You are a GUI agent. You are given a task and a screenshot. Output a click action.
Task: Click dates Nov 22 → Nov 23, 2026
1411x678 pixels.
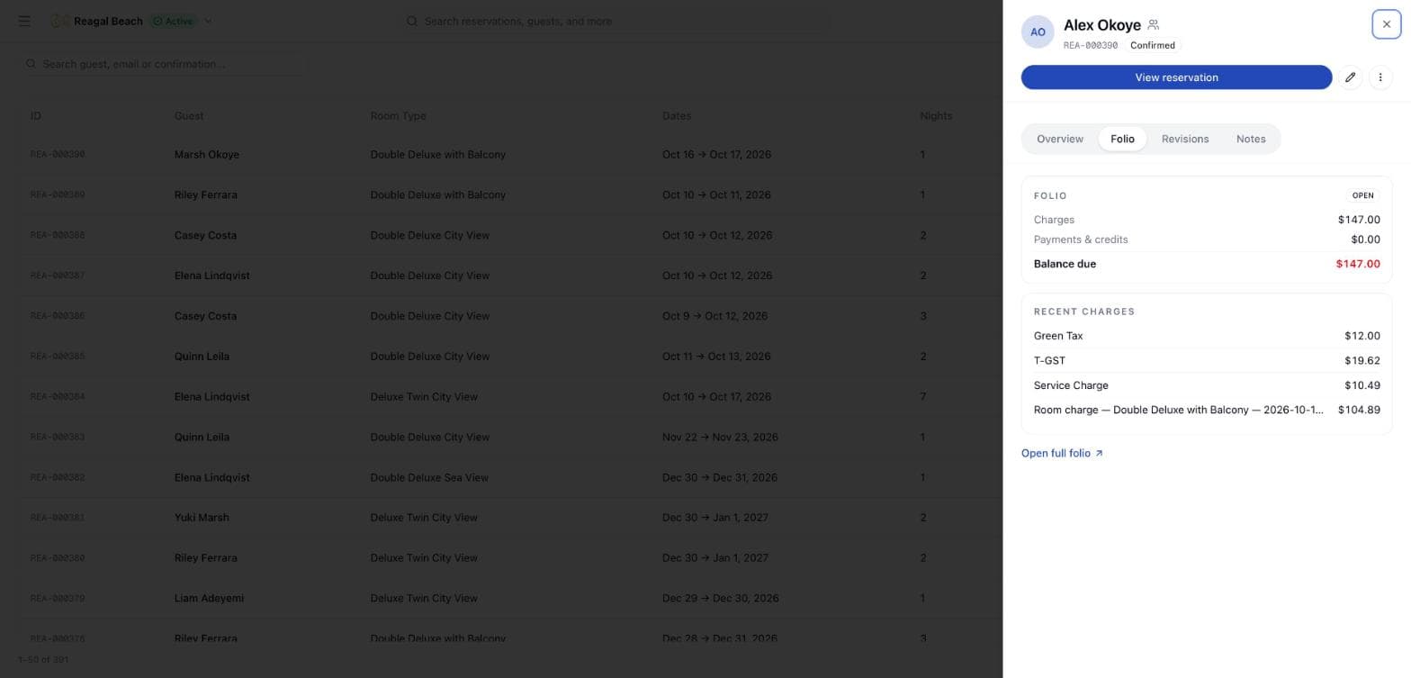[720, 438]
